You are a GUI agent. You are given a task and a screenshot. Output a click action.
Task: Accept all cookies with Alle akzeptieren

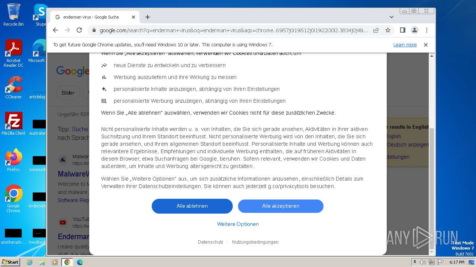point(281,206)
